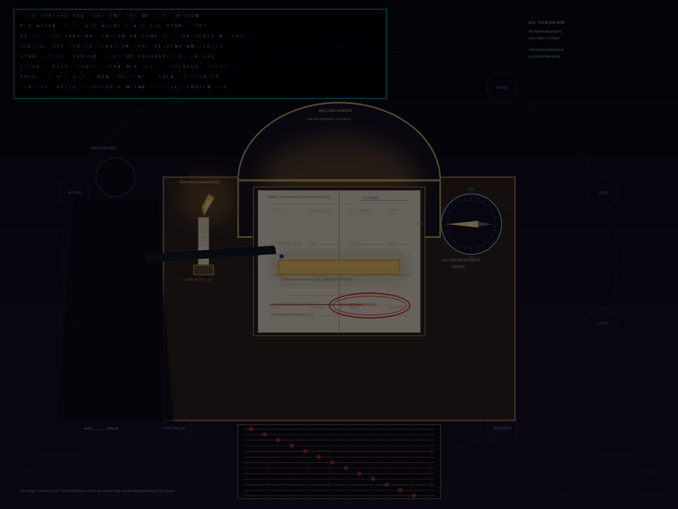Click the red bead on abacus second row
678x509 pixels.
(x=264, y=434)
